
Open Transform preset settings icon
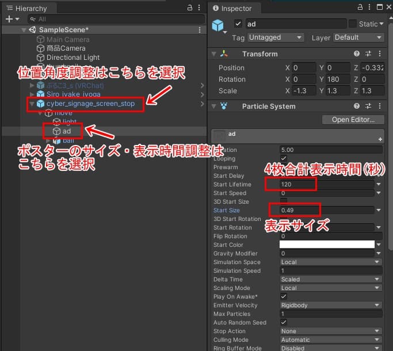coord(368,54)
